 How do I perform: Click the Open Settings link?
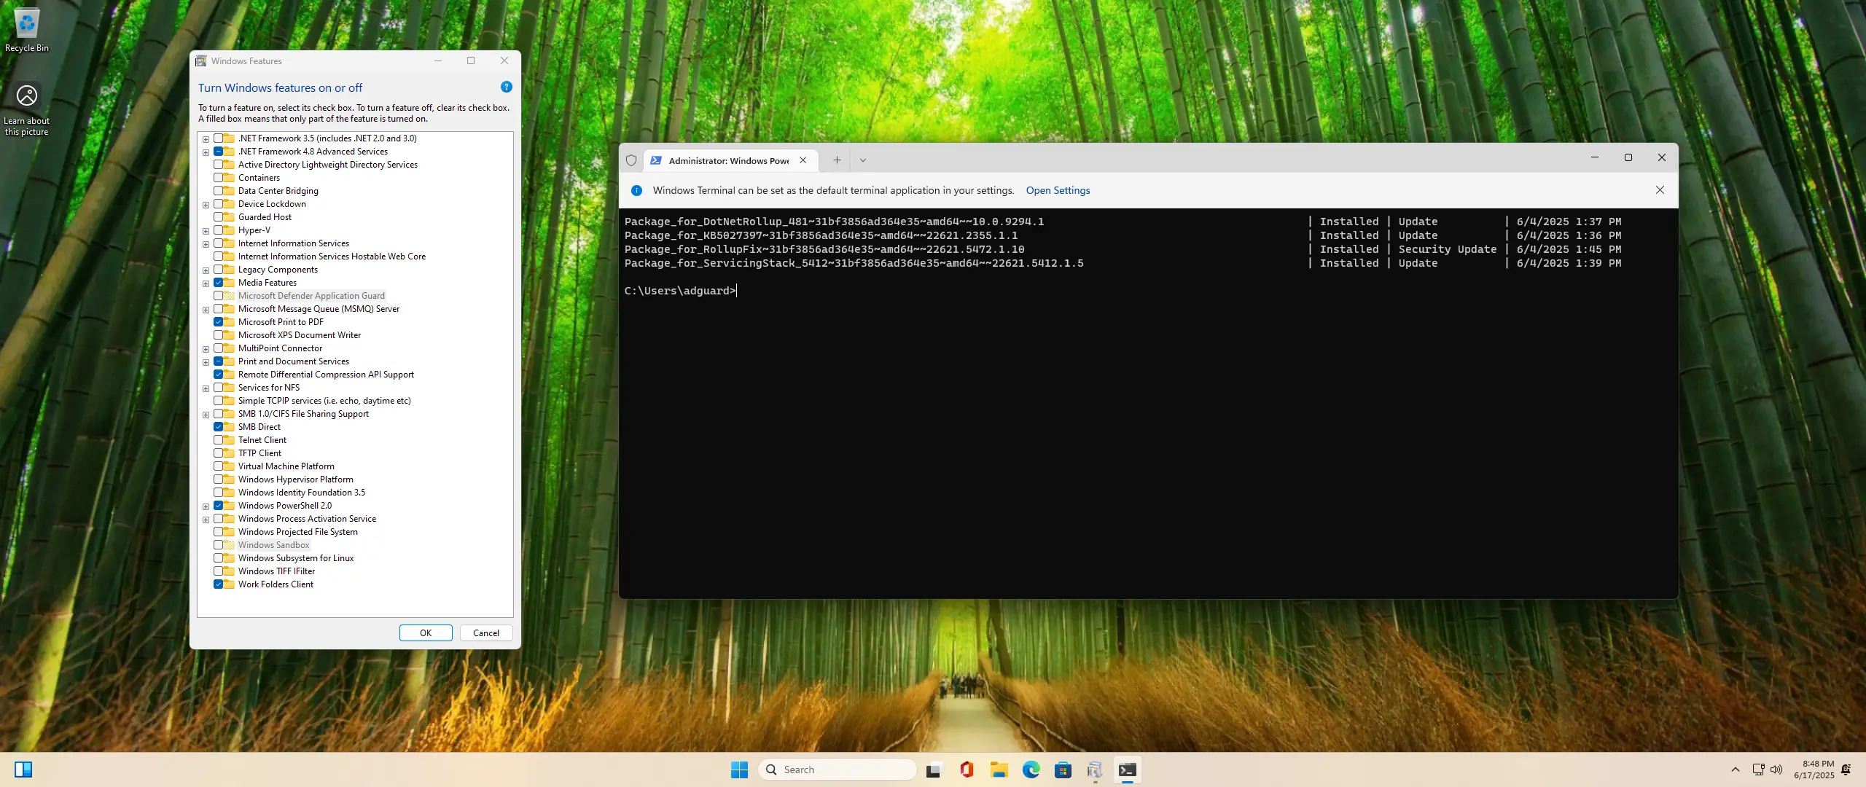(x=1058, y=190)
